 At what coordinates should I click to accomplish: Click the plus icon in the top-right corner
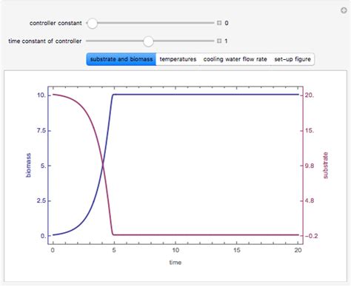344,10
